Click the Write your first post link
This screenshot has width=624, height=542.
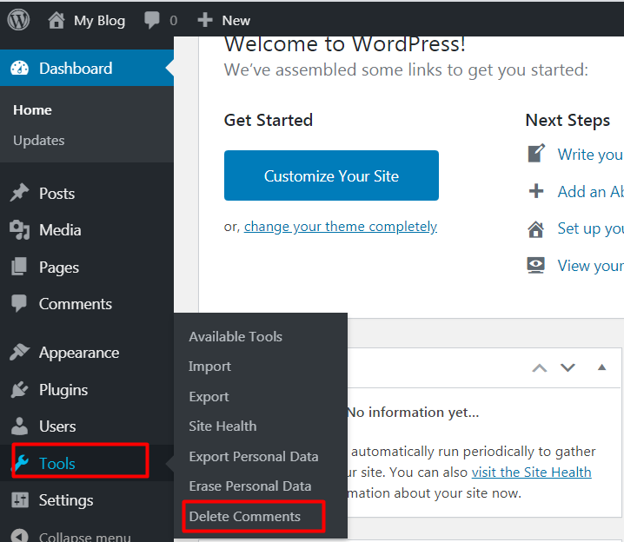click(x=591, y=155)
